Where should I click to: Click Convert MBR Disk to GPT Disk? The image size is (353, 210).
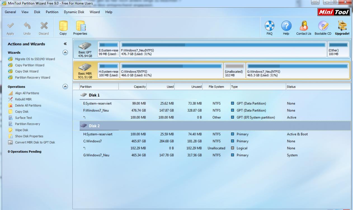(x=35, y=143)
